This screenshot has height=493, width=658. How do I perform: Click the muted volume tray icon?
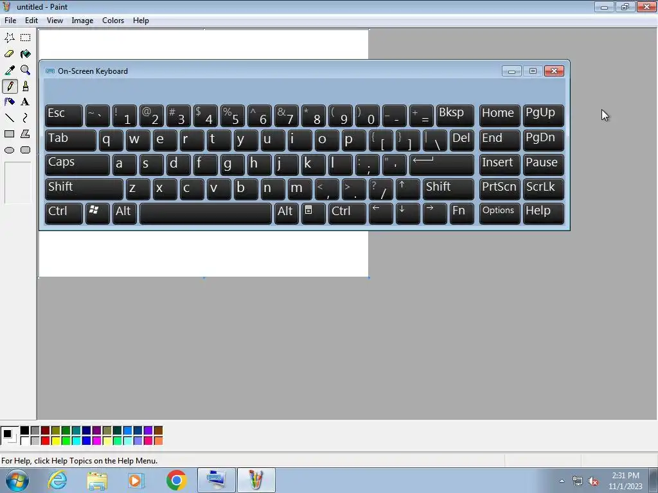pyautogui.click(x=593, y=481)
